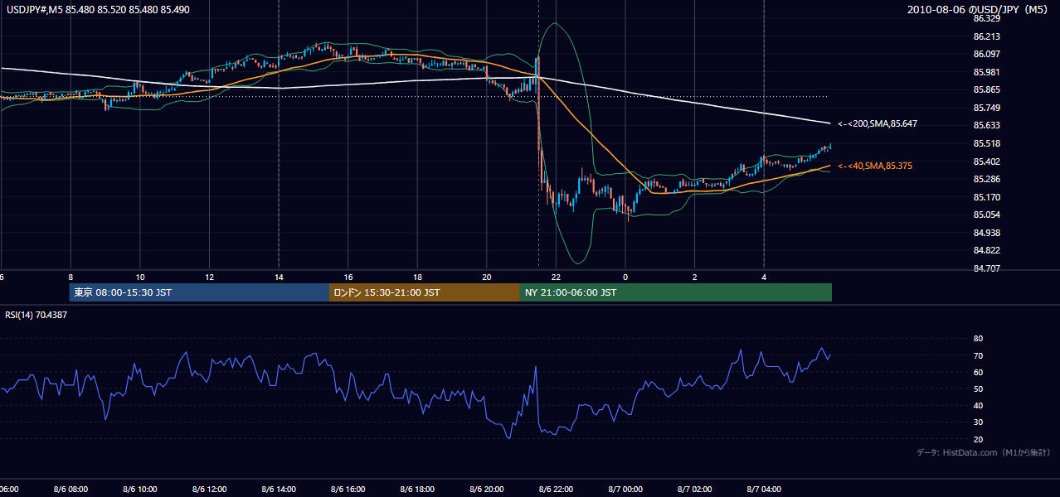Click the 8/6 10:00 date label
The image size is (1060, 497).
[140, 490]
